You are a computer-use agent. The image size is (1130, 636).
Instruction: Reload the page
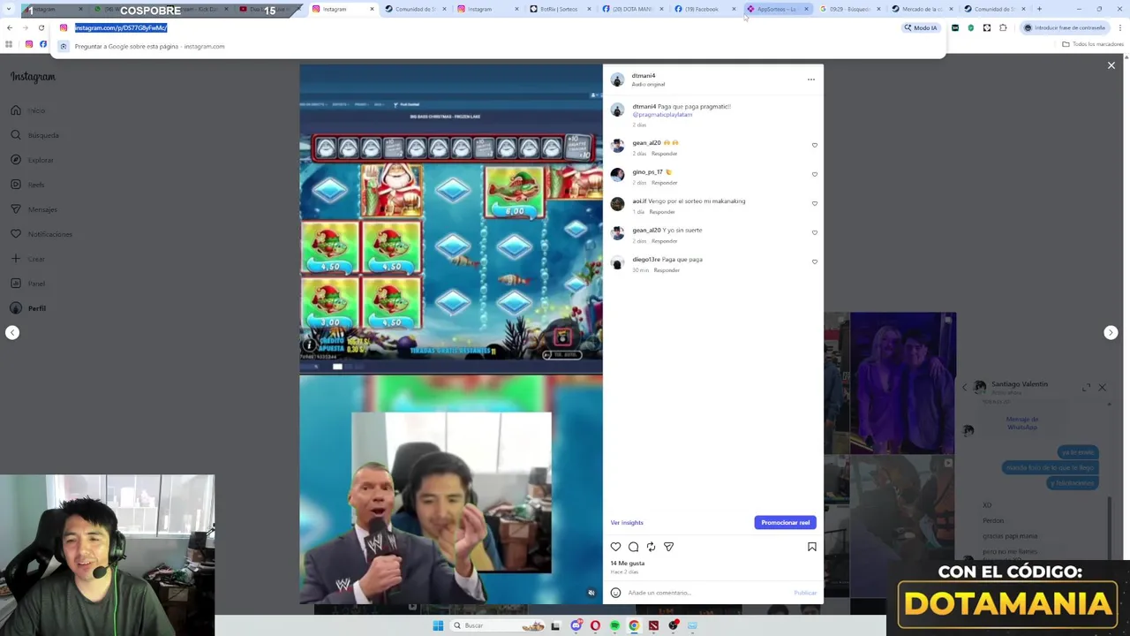tap(41, 27)
